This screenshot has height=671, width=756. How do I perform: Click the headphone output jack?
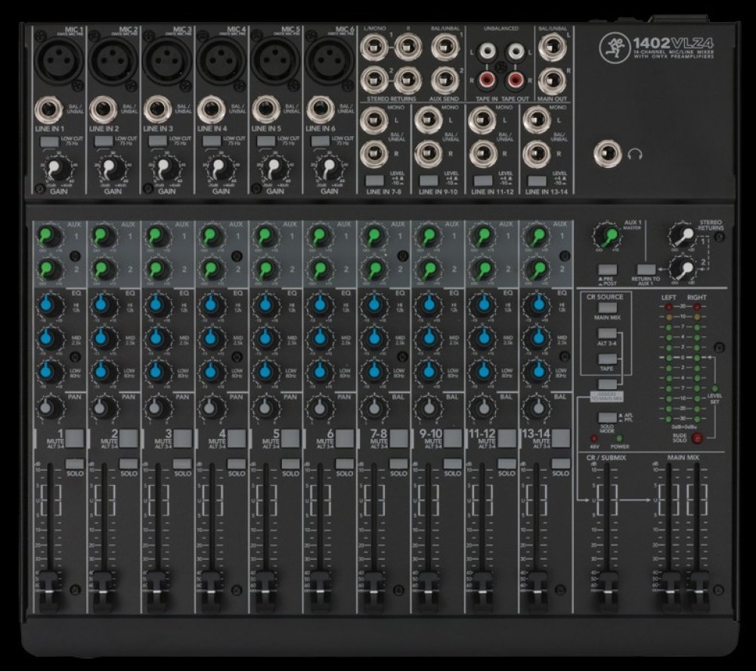click(x=606, y=153)
